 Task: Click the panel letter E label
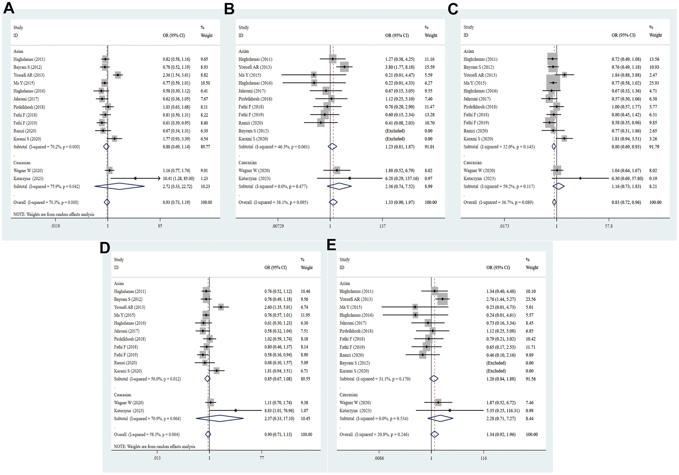coord(331,245)
